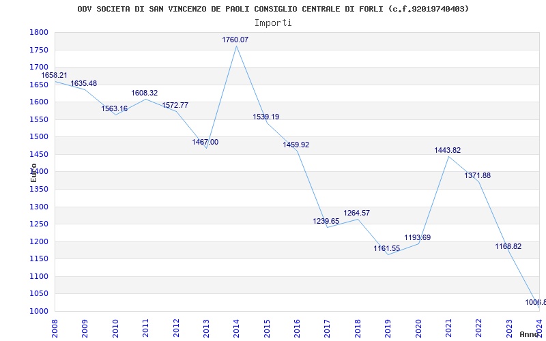Viewport: 546px width, 341px height.
Task: Click the 2008 x-axis year label
Action: (55, 328)
